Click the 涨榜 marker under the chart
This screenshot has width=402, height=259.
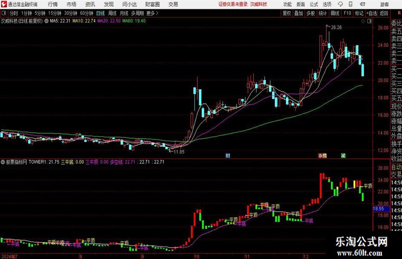(x=322, y=155)
